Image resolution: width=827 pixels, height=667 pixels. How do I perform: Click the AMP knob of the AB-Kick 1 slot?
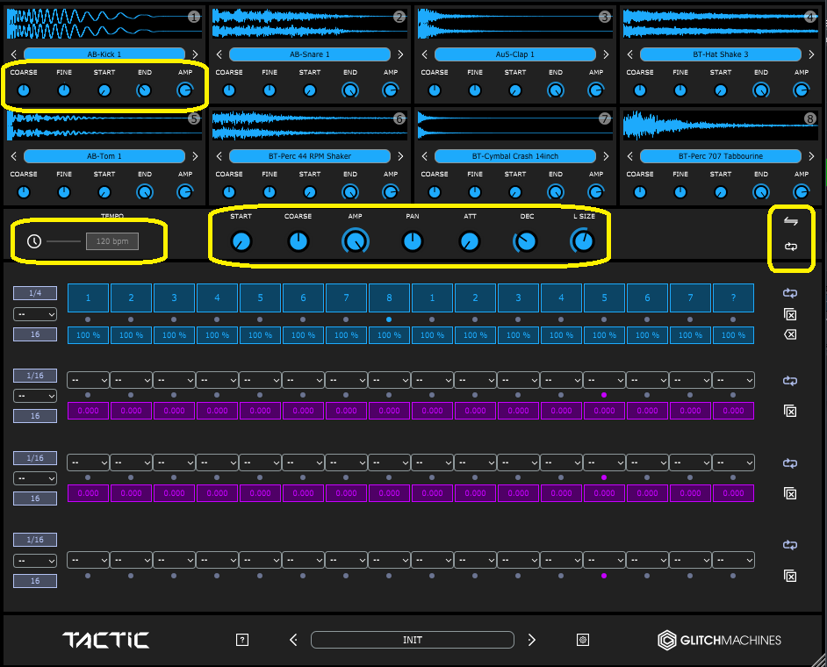point(184,90)
